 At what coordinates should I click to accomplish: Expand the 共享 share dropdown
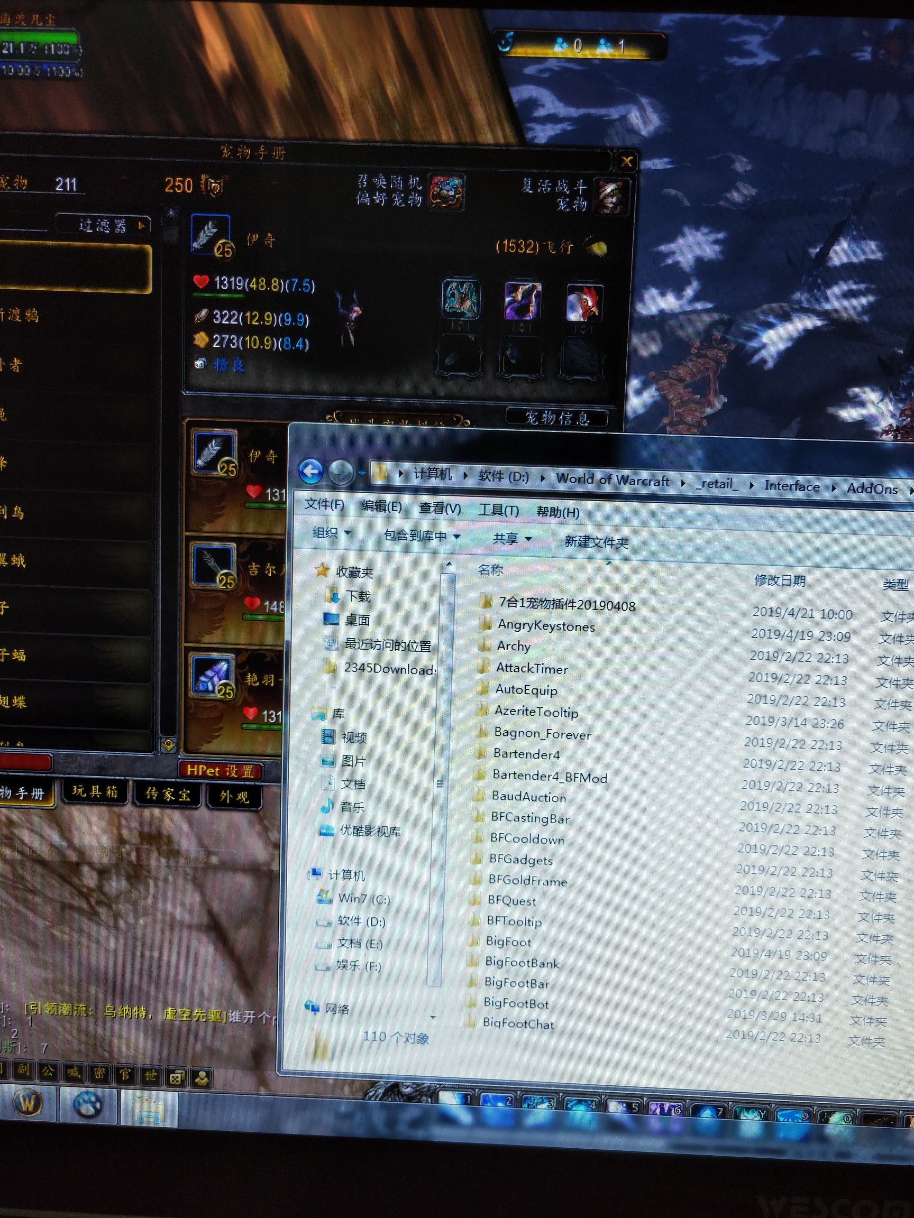[x=511, y=539]
